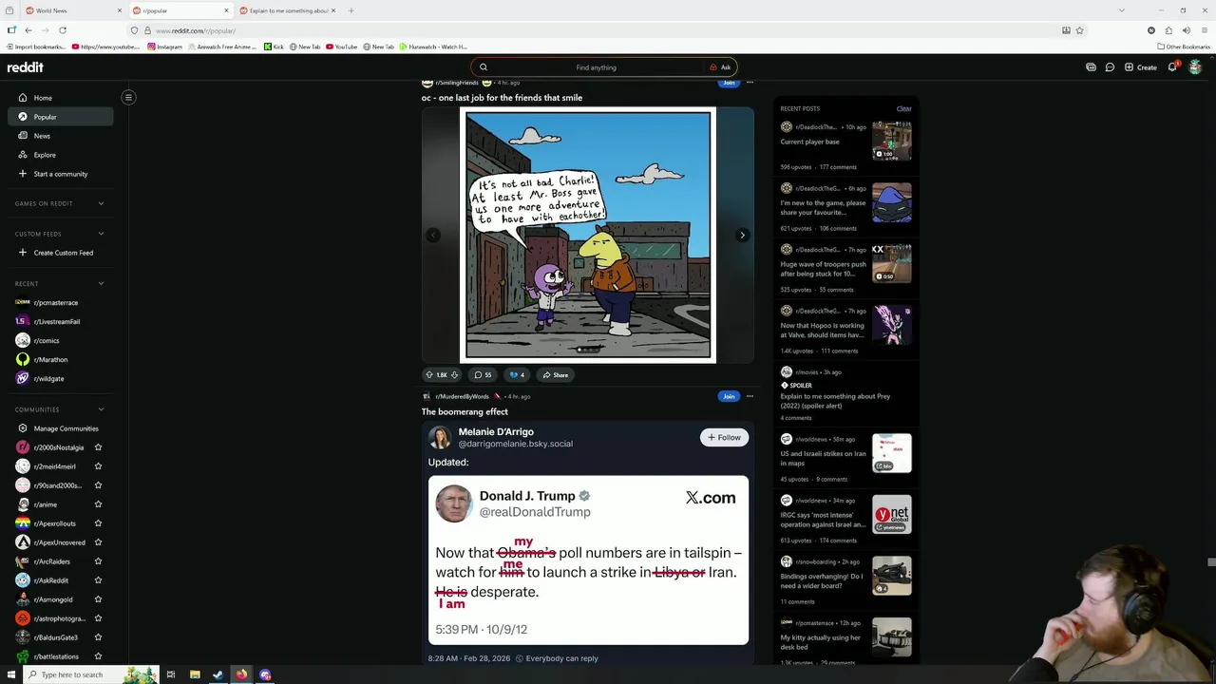Open Windows Start menu

tap(11, 674)
